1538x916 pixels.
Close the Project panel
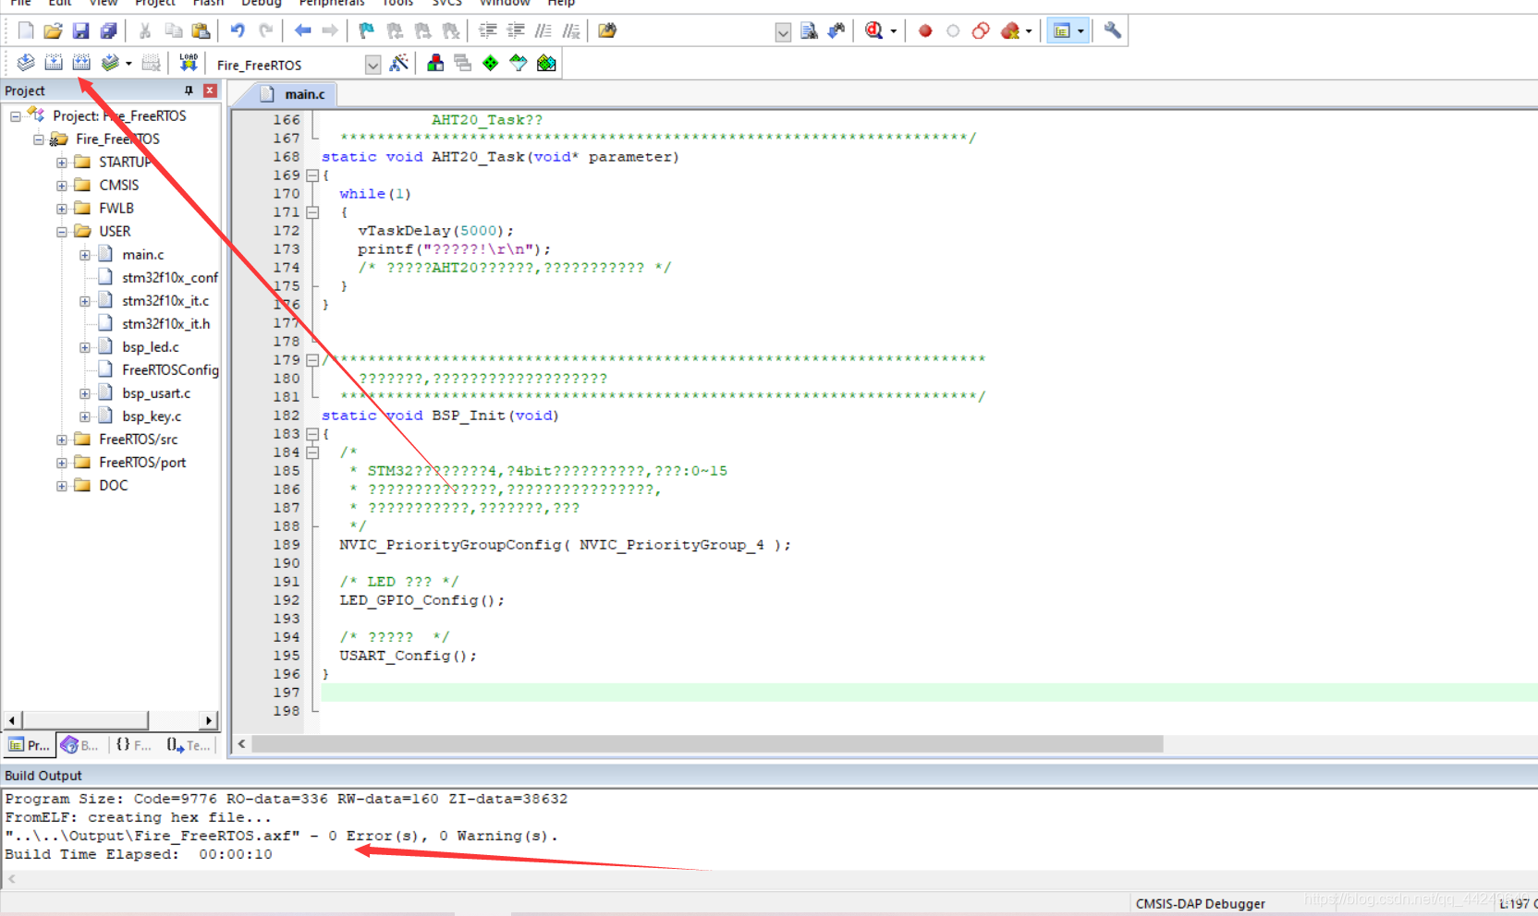point(210,90)
